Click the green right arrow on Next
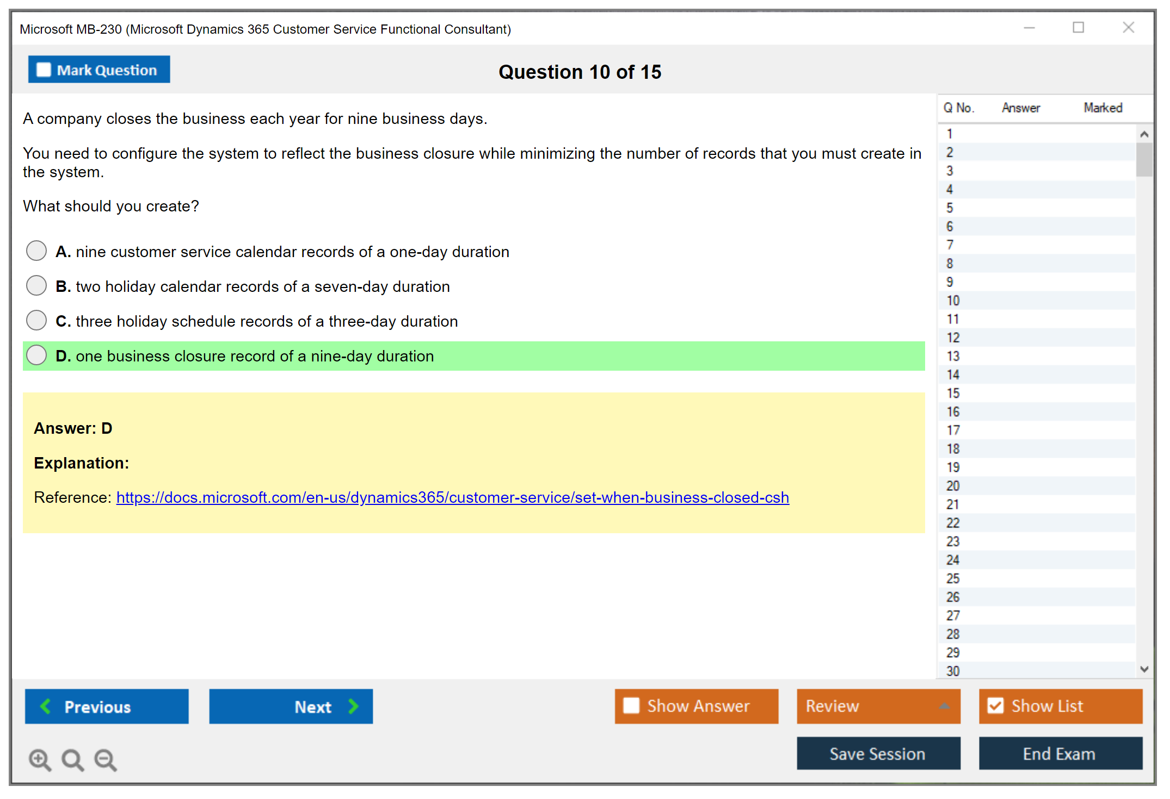Viewport: 1170px width, 799px height. pos(353,706)
